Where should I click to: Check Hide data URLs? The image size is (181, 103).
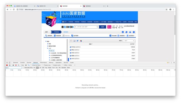[x=23, y=68]
